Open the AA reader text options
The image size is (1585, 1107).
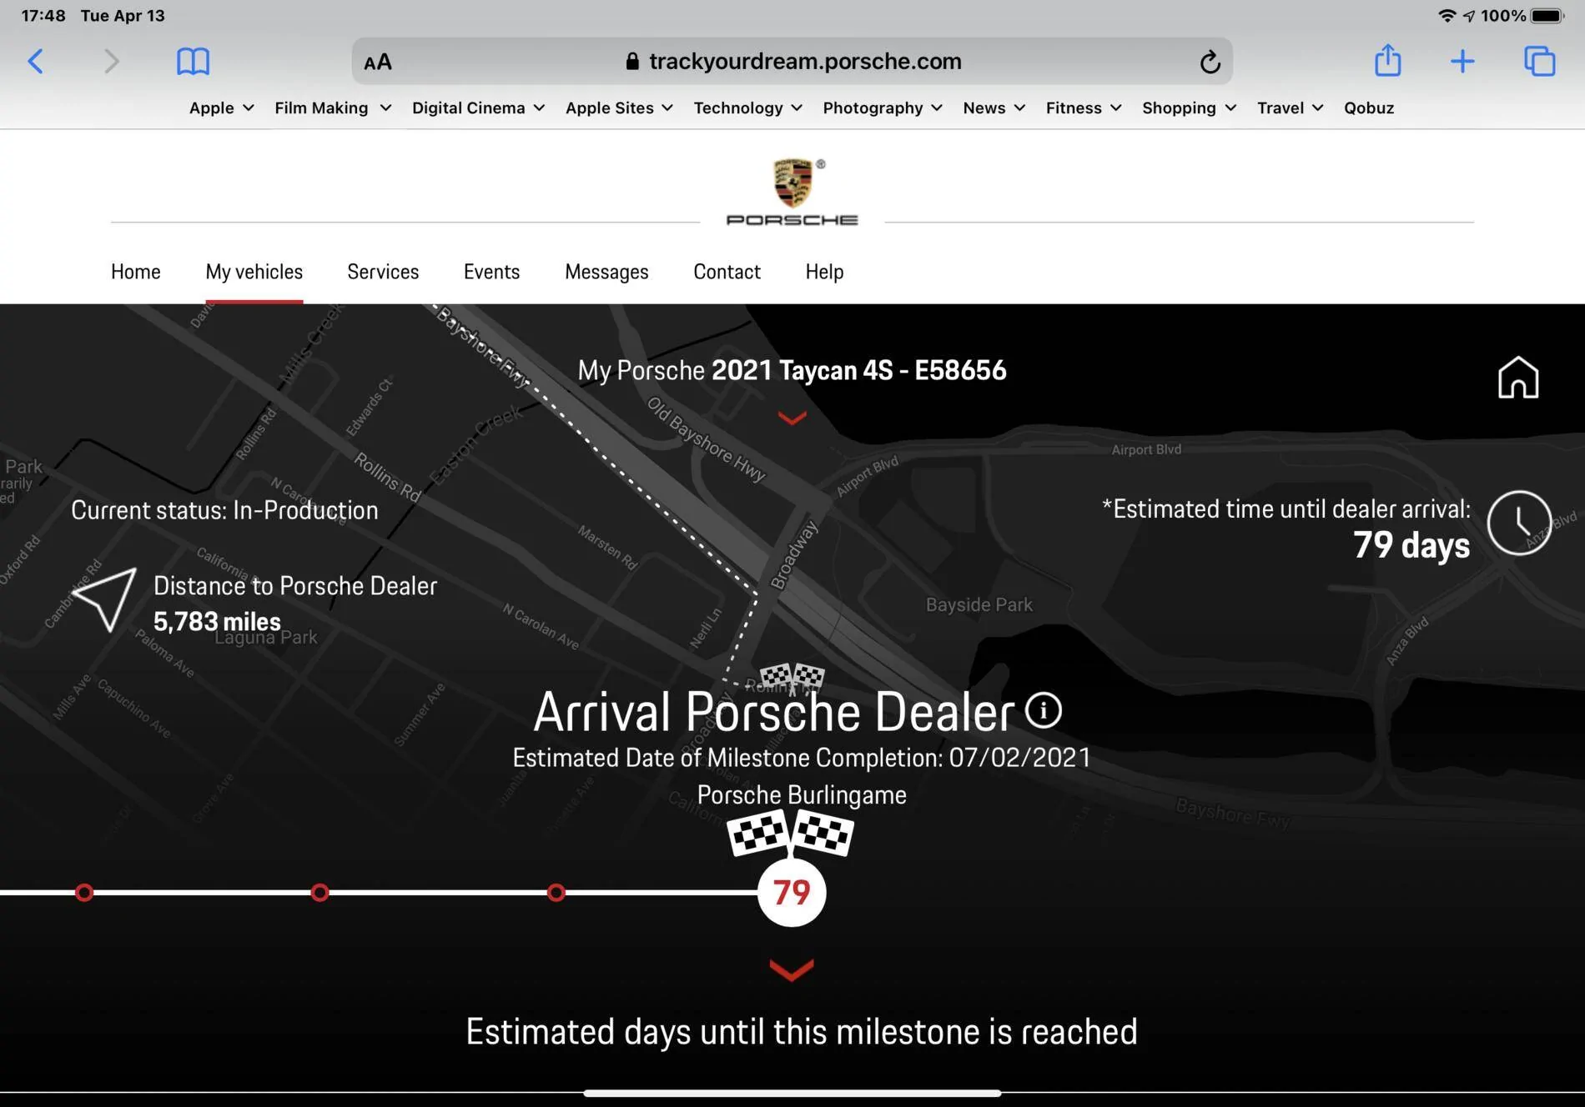[378, 62]
